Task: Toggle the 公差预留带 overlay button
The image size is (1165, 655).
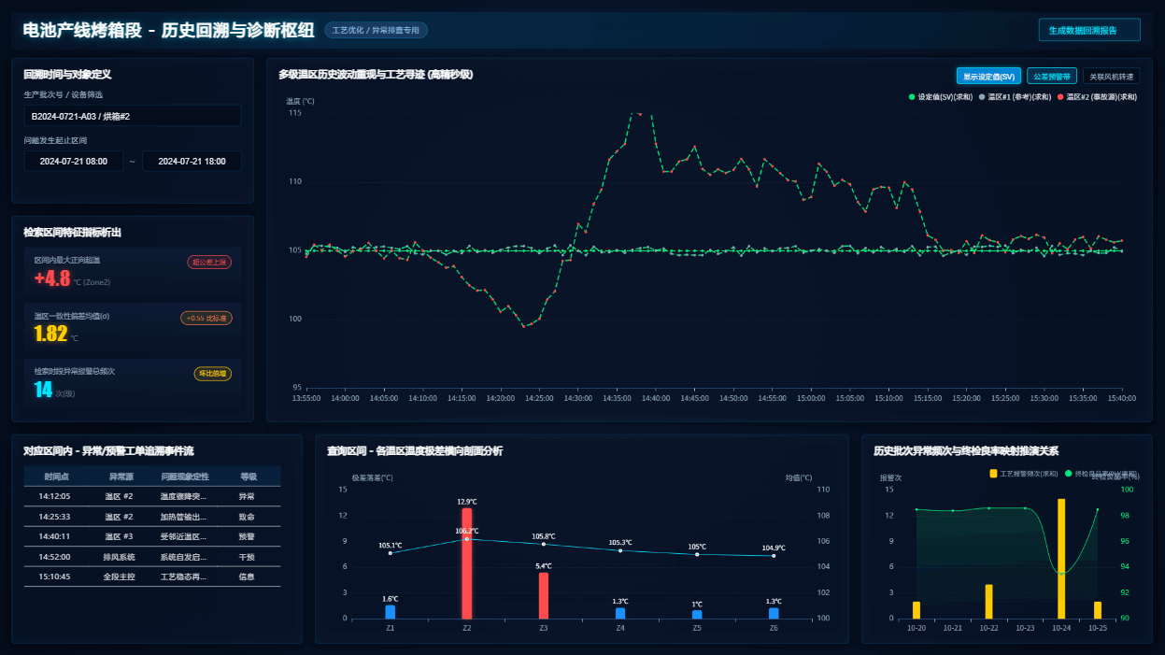Action: click(1051, 77)
